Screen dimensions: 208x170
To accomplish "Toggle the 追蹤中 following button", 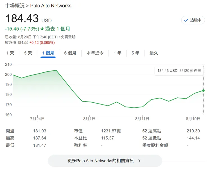I will tap(193, 20).
